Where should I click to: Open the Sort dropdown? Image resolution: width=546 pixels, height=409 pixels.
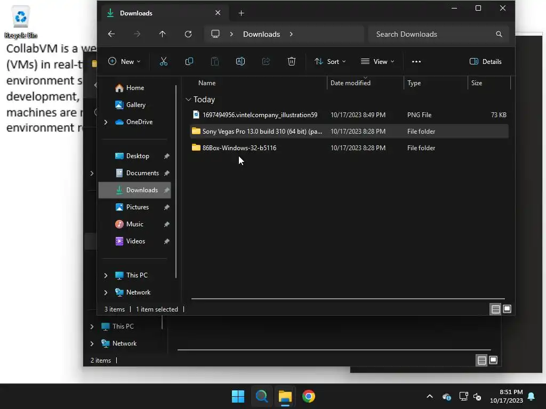[330, 62]
